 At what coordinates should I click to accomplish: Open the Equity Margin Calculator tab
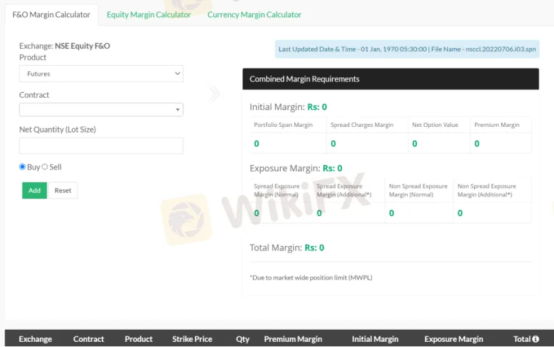click(149, 14)
